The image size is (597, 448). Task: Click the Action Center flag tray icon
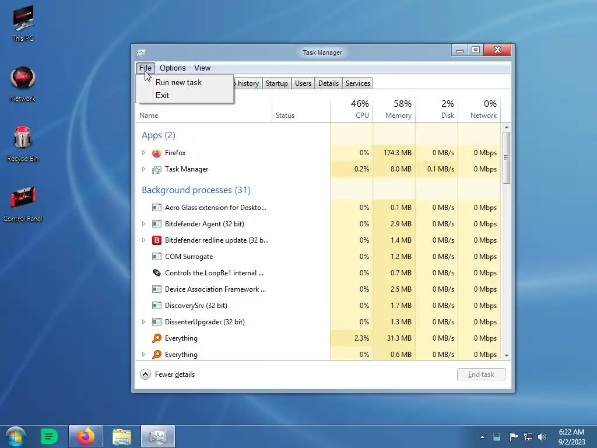(514, 436)
